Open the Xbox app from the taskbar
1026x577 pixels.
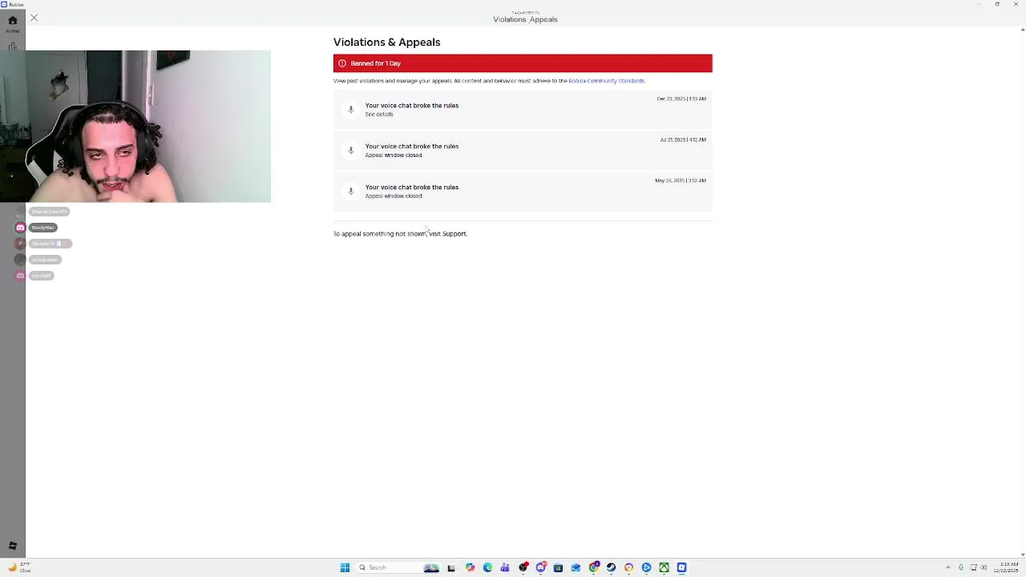coord(664,567)
